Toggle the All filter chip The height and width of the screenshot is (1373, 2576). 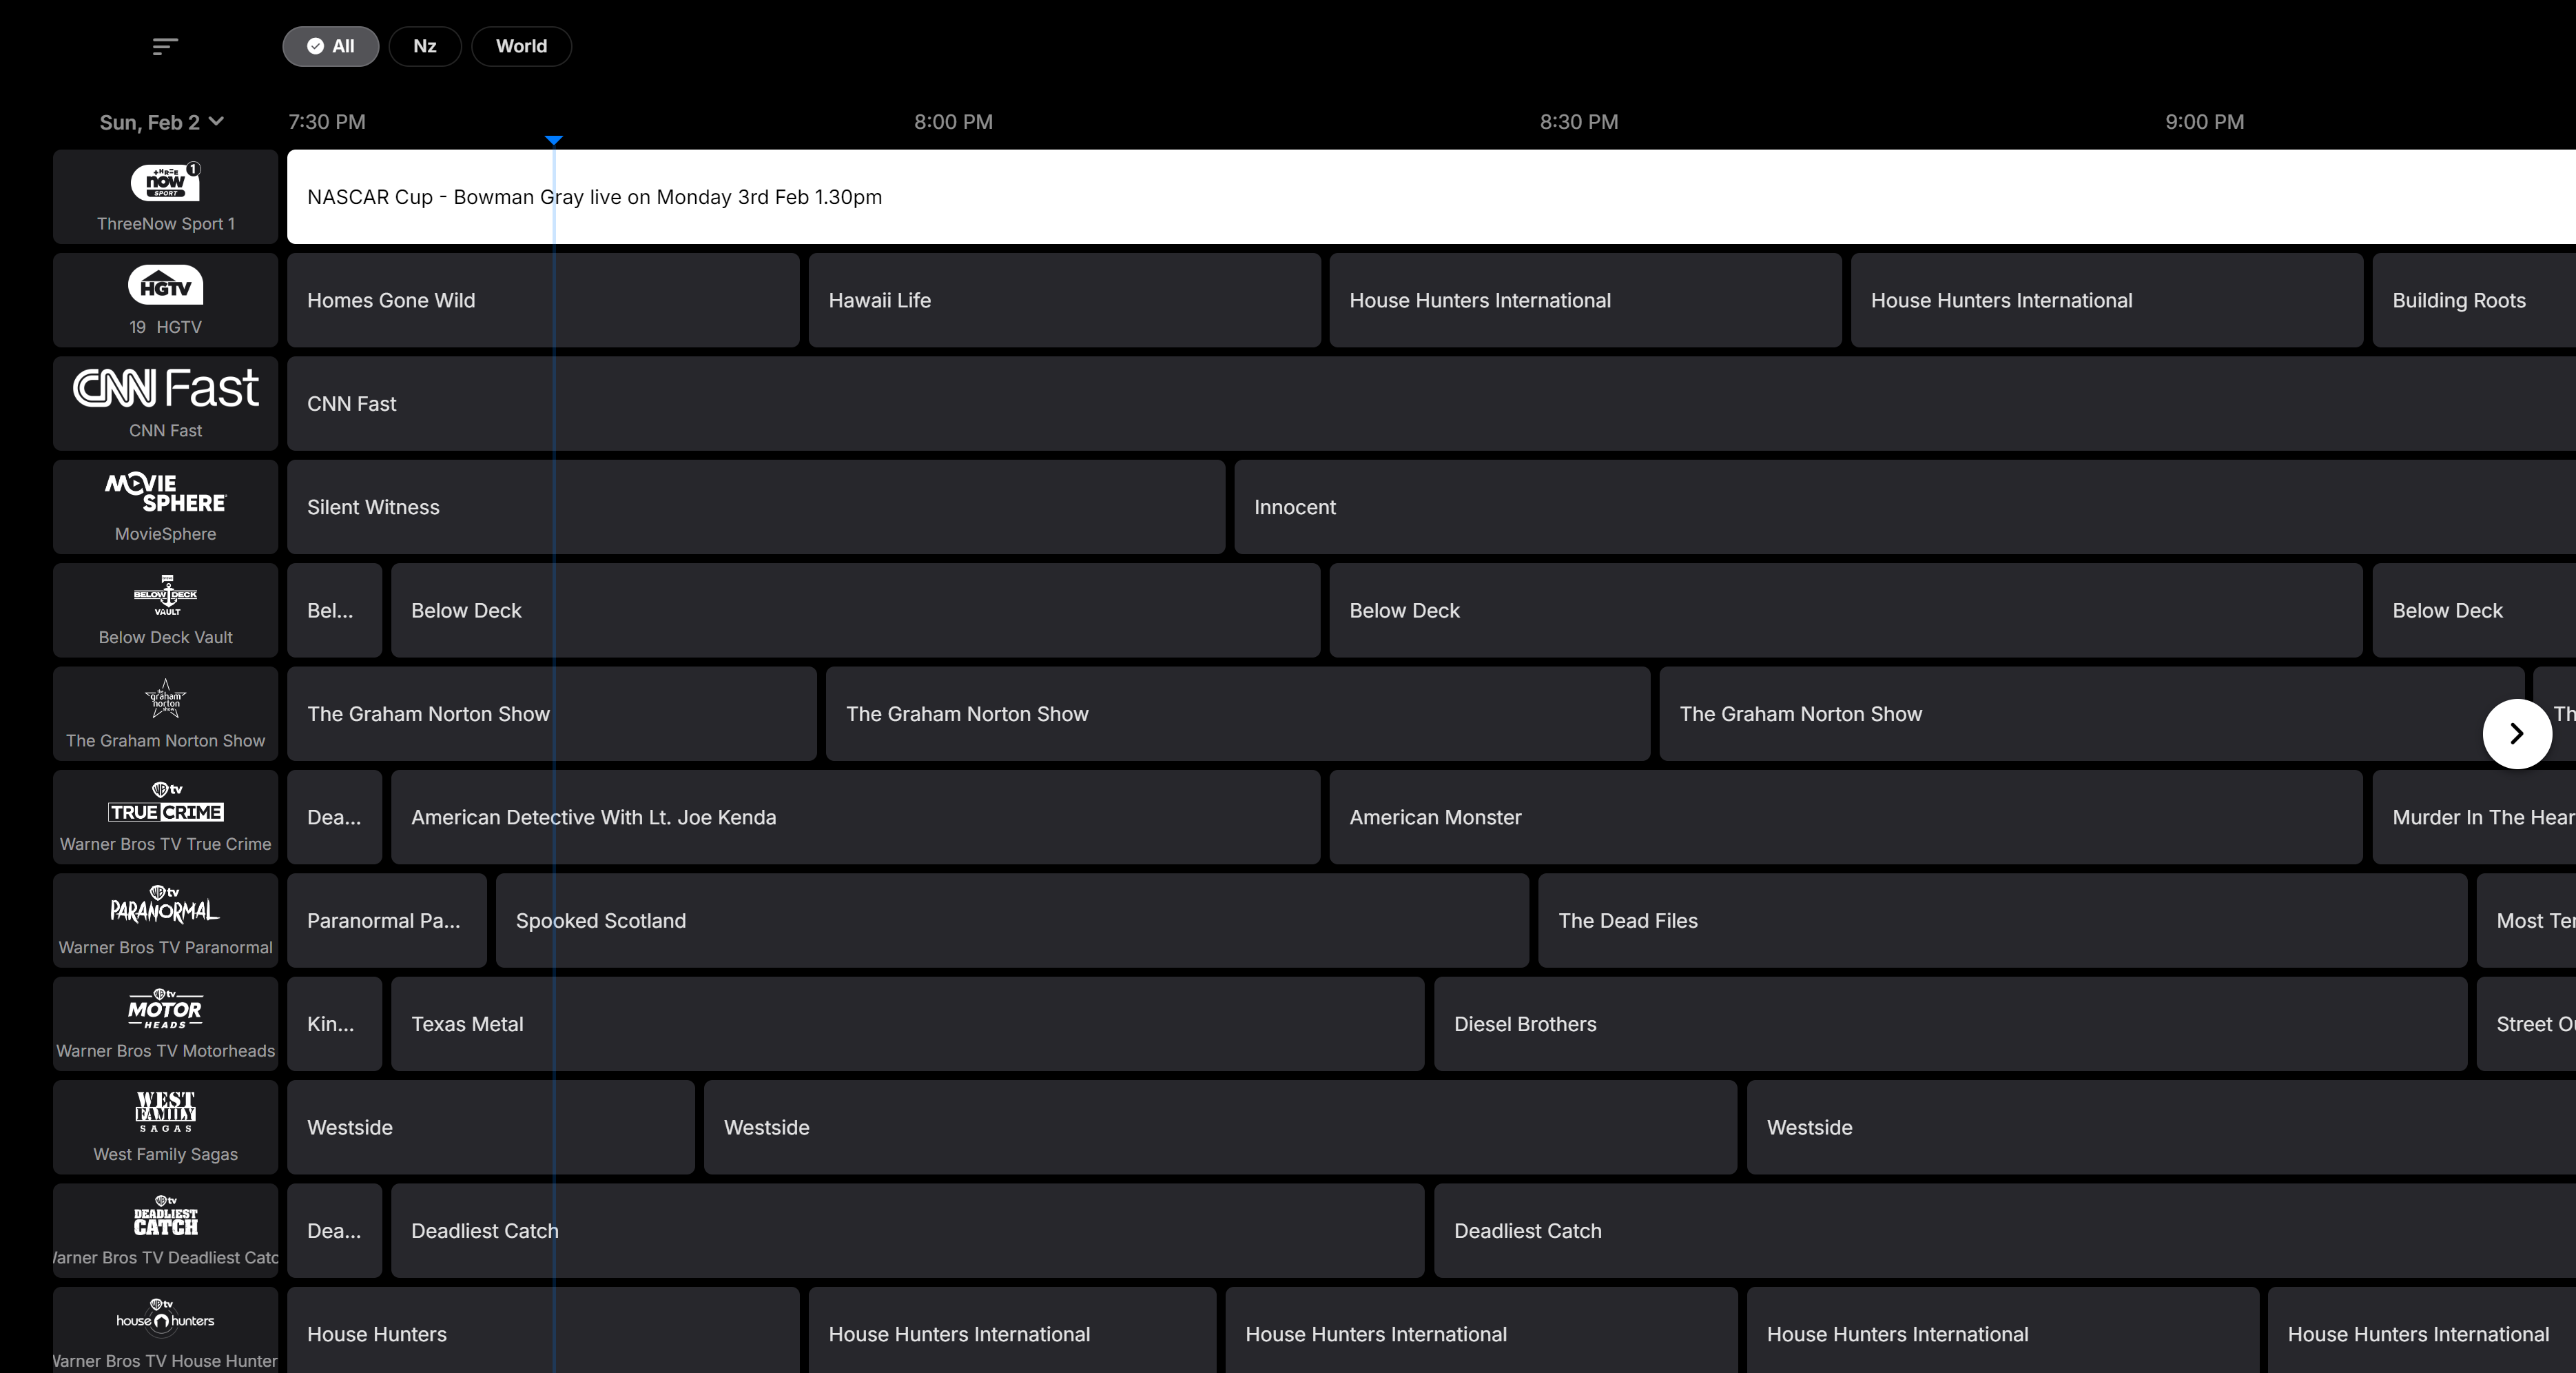click(x=331, y=46)
